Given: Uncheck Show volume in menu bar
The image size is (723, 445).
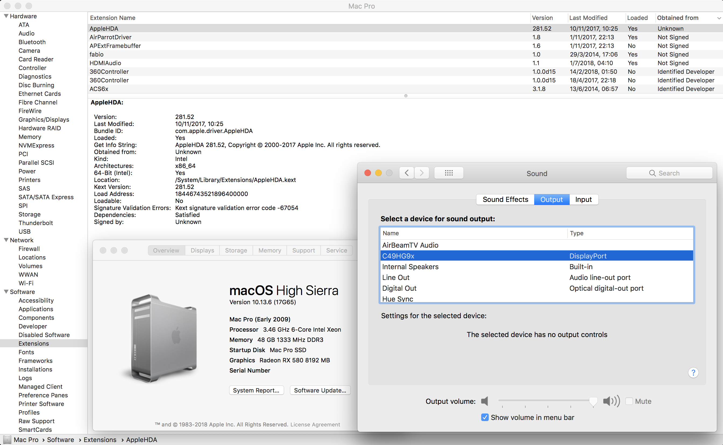Looking at the screenshot, I should click(485, 417).
